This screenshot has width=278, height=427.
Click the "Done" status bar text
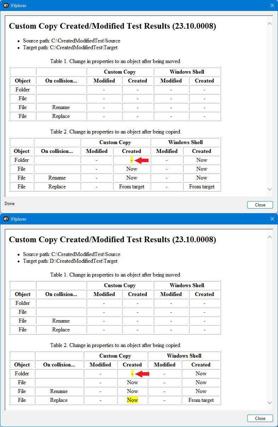(10, 204)
